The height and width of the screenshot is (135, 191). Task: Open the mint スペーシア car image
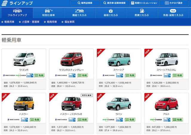click(x=119, y=59)
